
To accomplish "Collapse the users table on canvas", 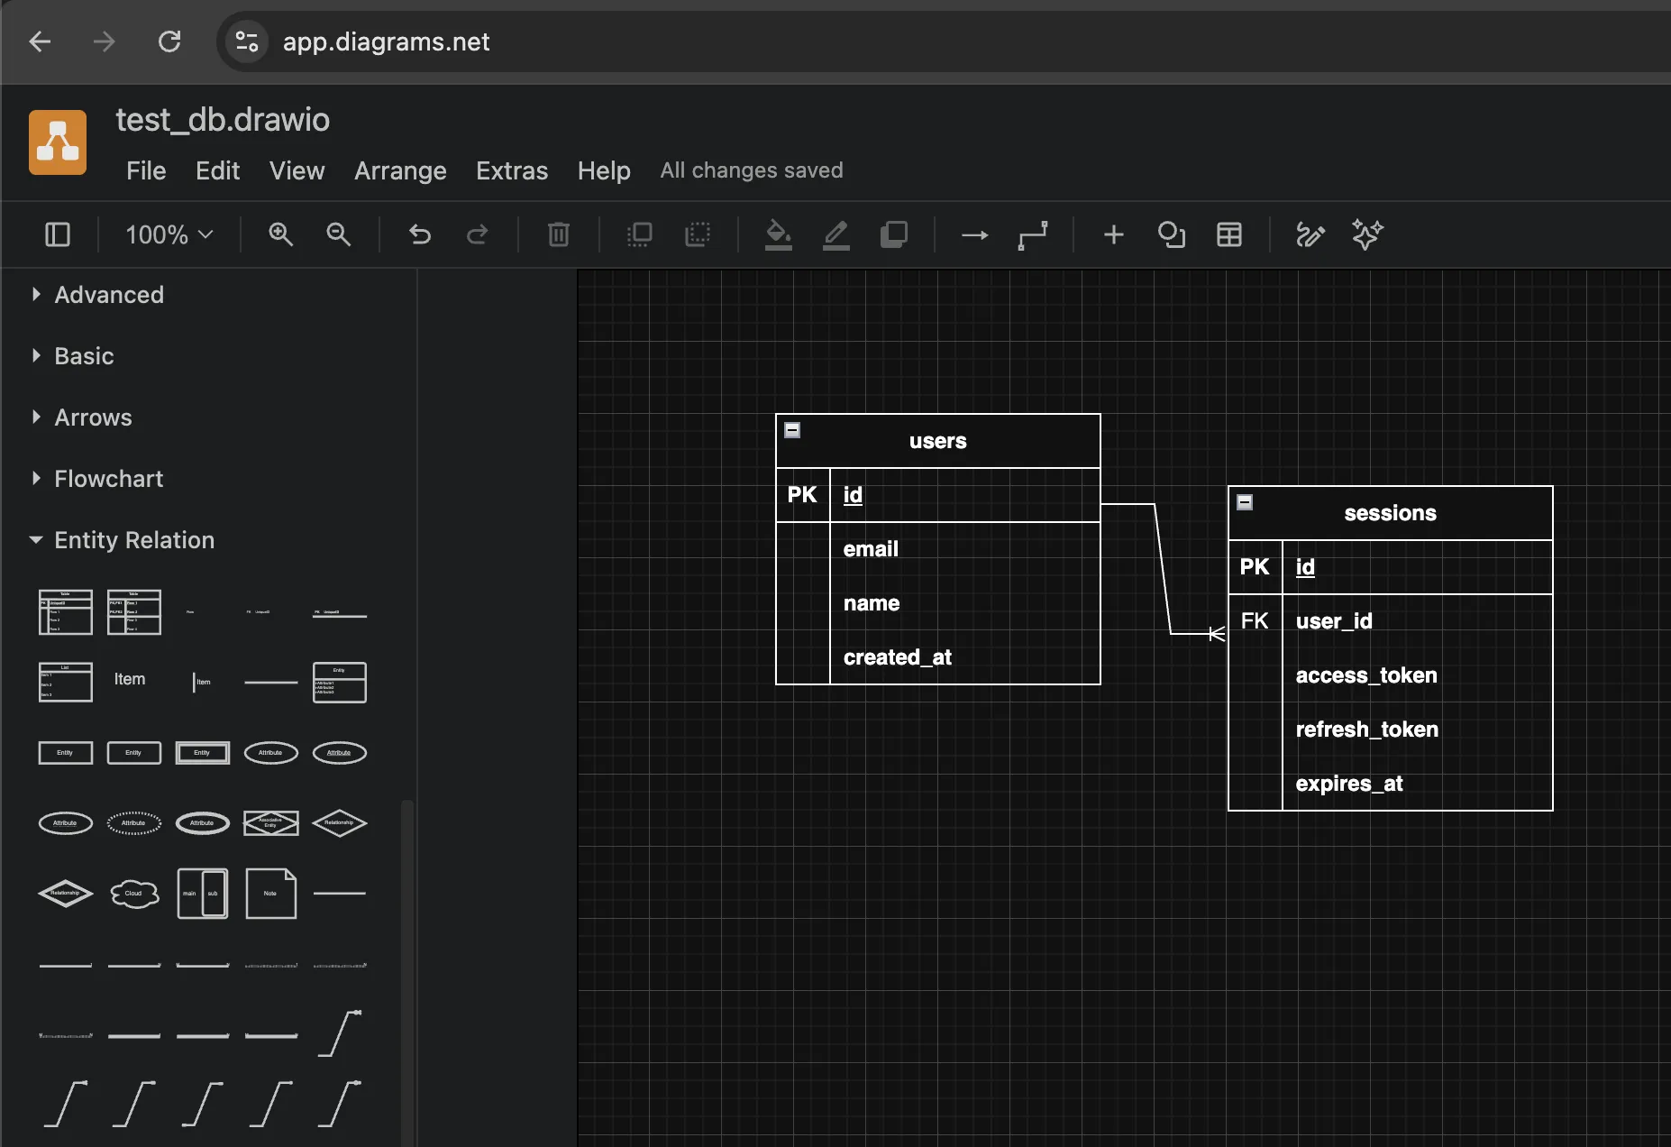I will (792, 430).
